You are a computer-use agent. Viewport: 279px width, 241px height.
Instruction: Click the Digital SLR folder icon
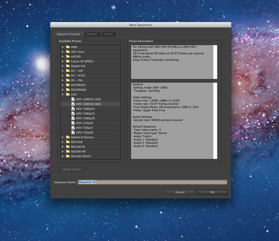[x=68, y=66]
